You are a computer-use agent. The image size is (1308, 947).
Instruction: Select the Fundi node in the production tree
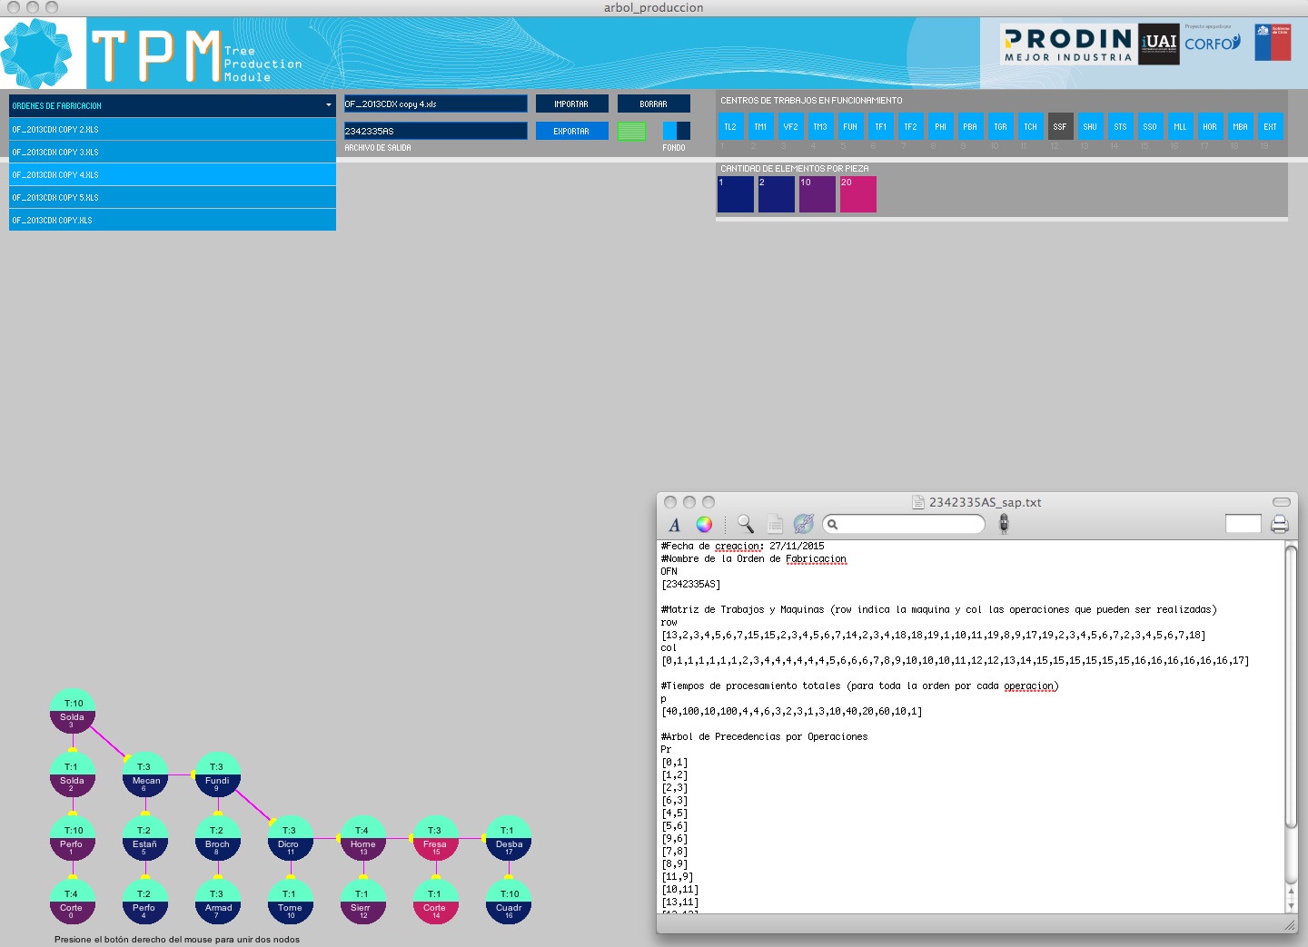point(217,774)
